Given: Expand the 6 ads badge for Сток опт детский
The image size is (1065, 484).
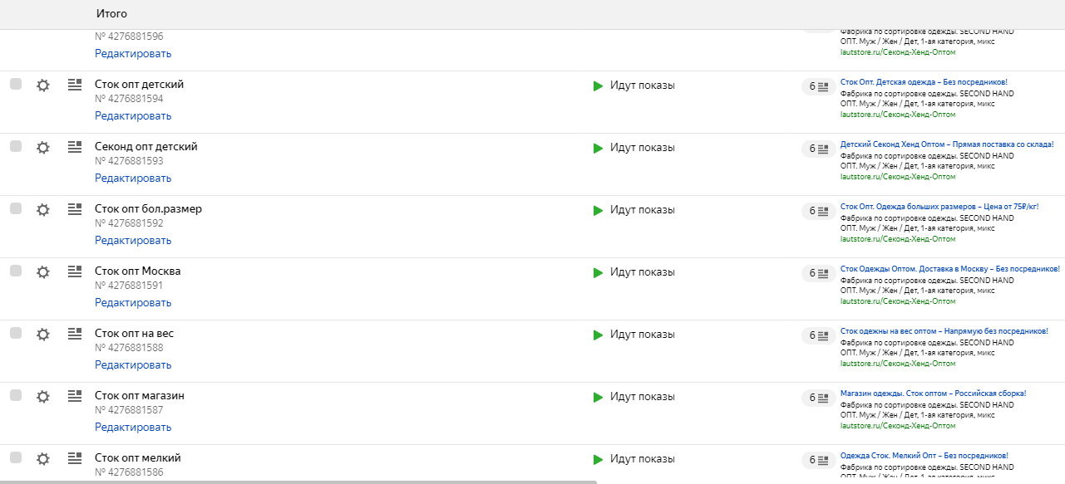Looking at the screenshot, I should [x=818, y=86].
